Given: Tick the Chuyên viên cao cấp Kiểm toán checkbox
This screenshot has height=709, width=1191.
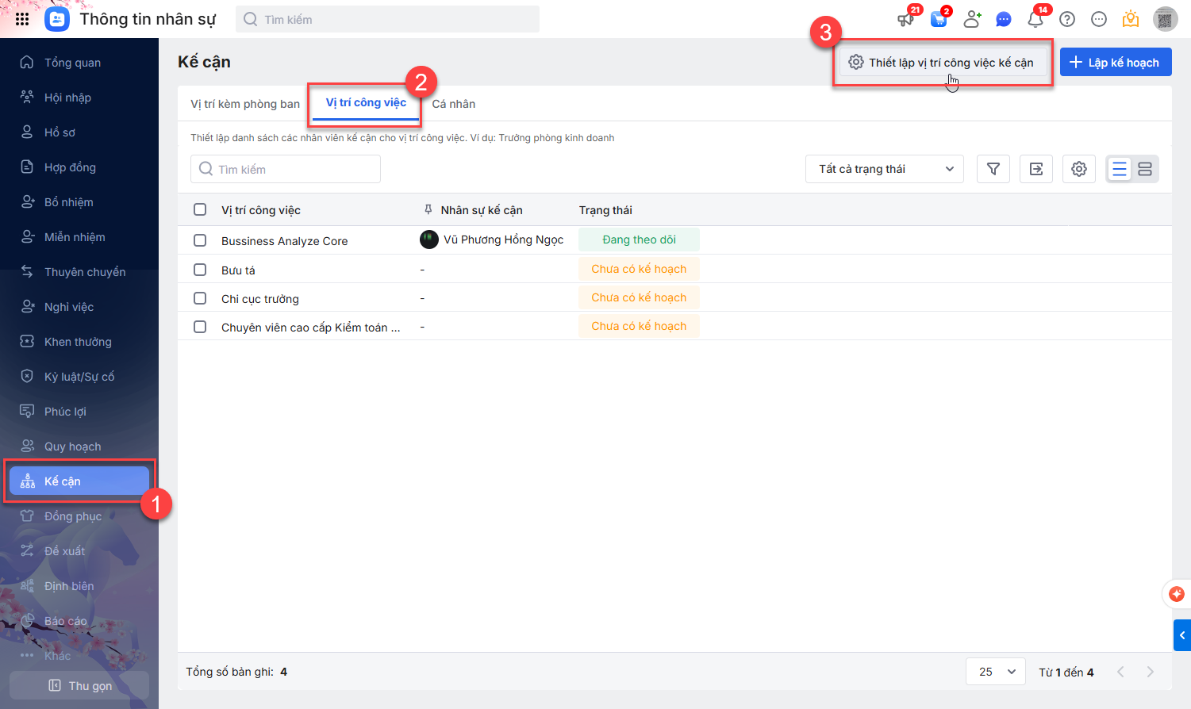Looking at the screenshot, I should tap(200, 327).
